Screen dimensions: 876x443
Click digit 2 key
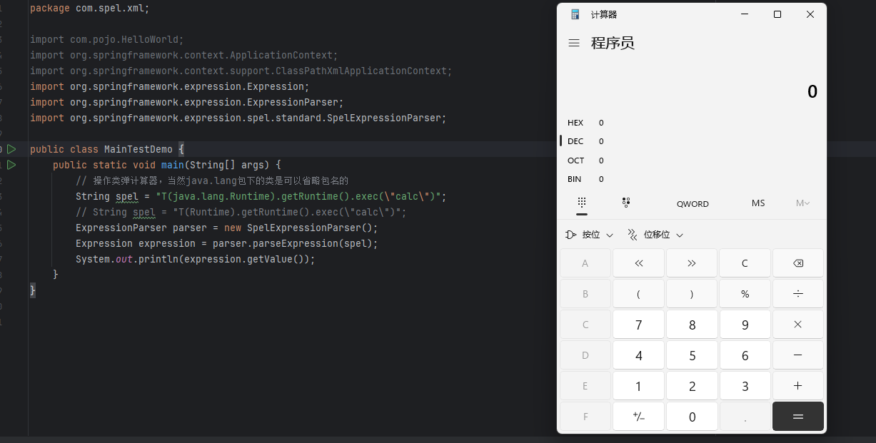(x=692, y=386)
